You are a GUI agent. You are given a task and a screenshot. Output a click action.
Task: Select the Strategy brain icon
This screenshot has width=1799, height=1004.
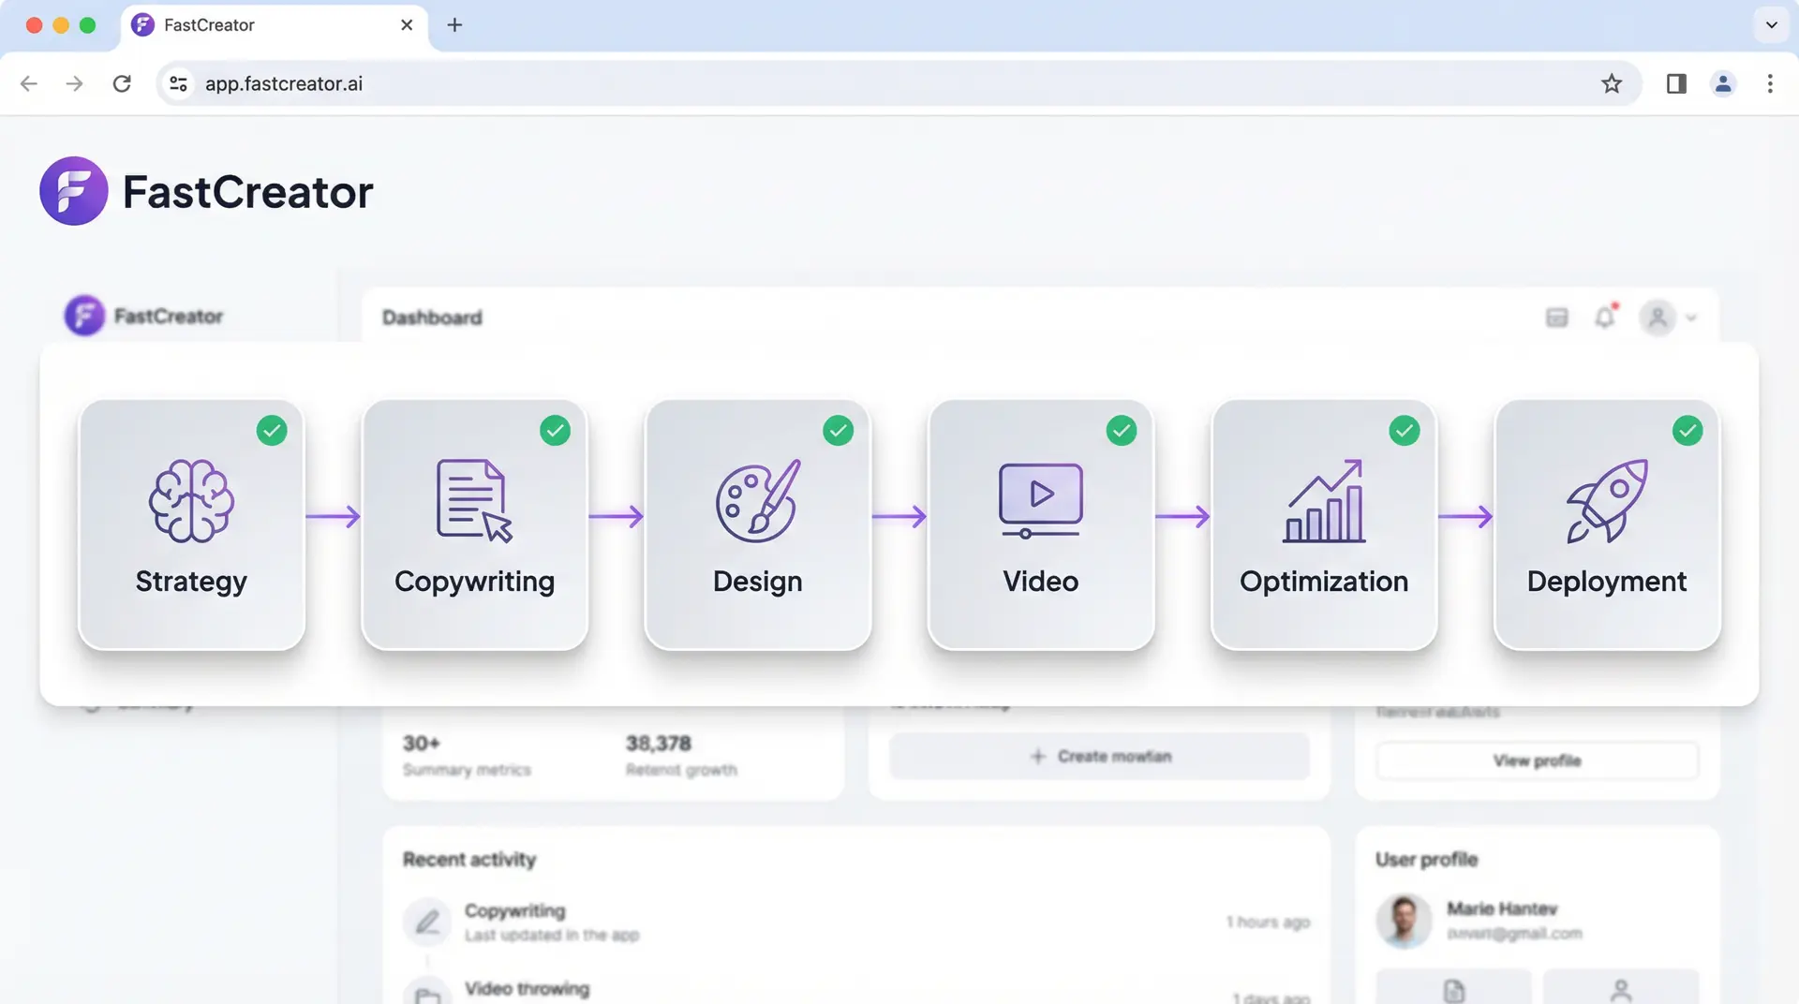pyautogui.click(x=191, y=500)
